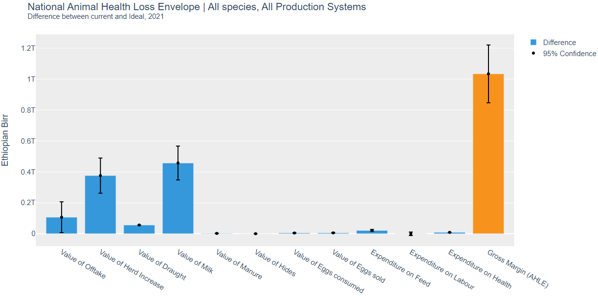Click the National Animal Health Loss Envelope title
This screenshot has height=296, width=598.
(x=197, y=7)
